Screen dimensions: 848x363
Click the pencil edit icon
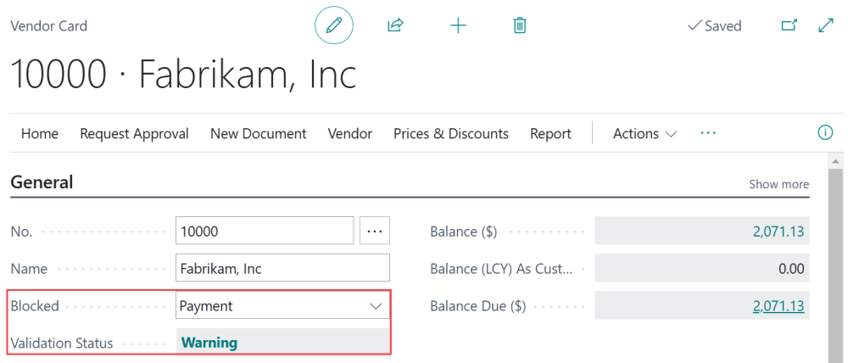click(x=334, y=25)
